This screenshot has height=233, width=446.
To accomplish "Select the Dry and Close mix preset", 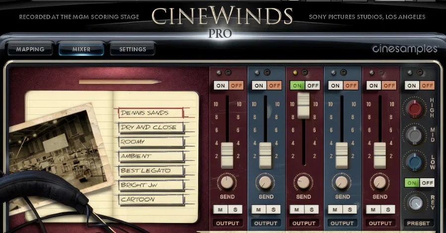I will point(151,127).
